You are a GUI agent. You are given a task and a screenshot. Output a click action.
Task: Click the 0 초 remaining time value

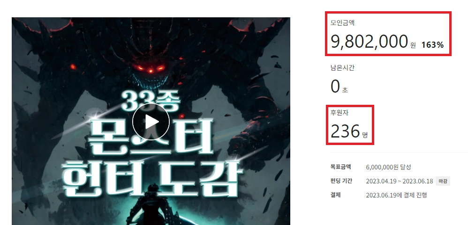pos(339,87)
